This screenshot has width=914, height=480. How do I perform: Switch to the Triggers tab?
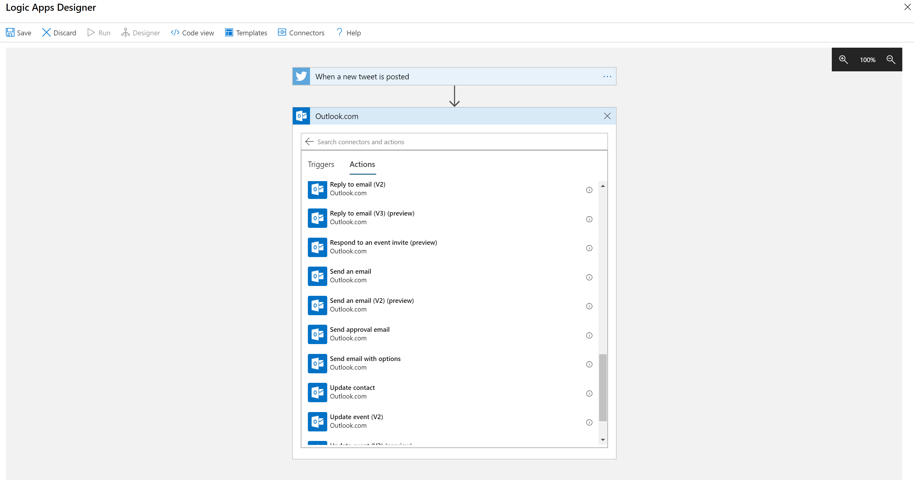coord(321,165)
